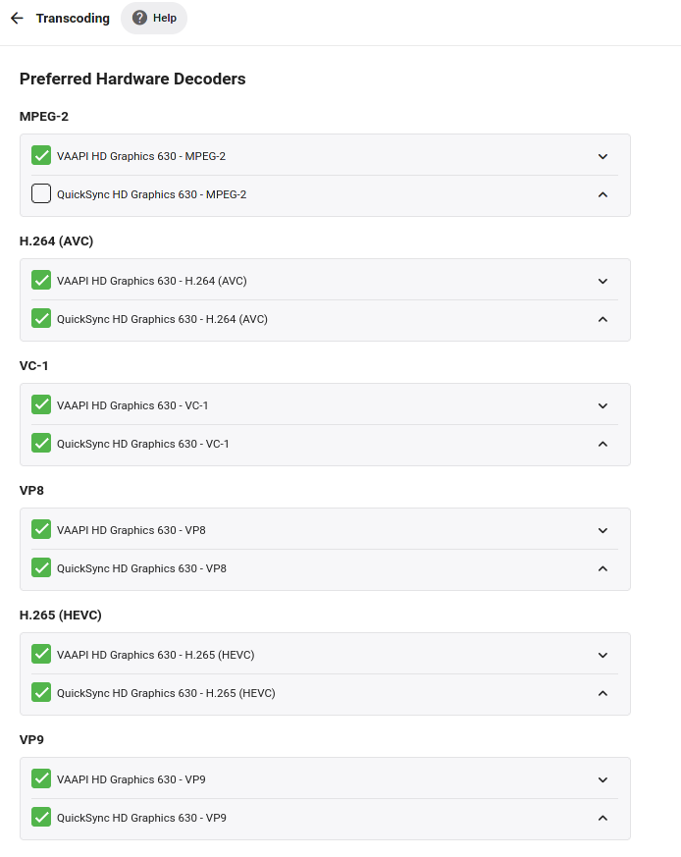Enable QuickSync HD Graphics 630 MPEG-2 checkbox
Screen dimensions: 681x857
click(x=41, y=193)
